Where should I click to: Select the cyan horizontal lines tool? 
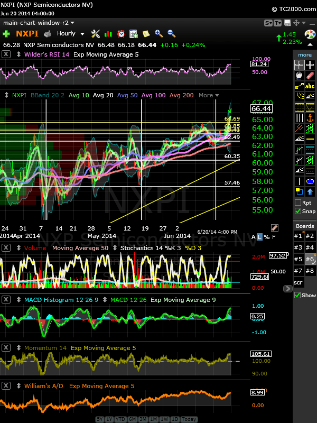click(x=310, y=150)
